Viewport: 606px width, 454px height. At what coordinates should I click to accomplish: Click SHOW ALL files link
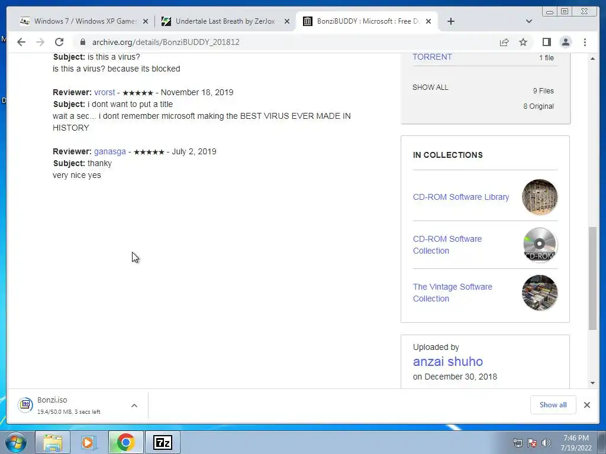pos(430,87)
